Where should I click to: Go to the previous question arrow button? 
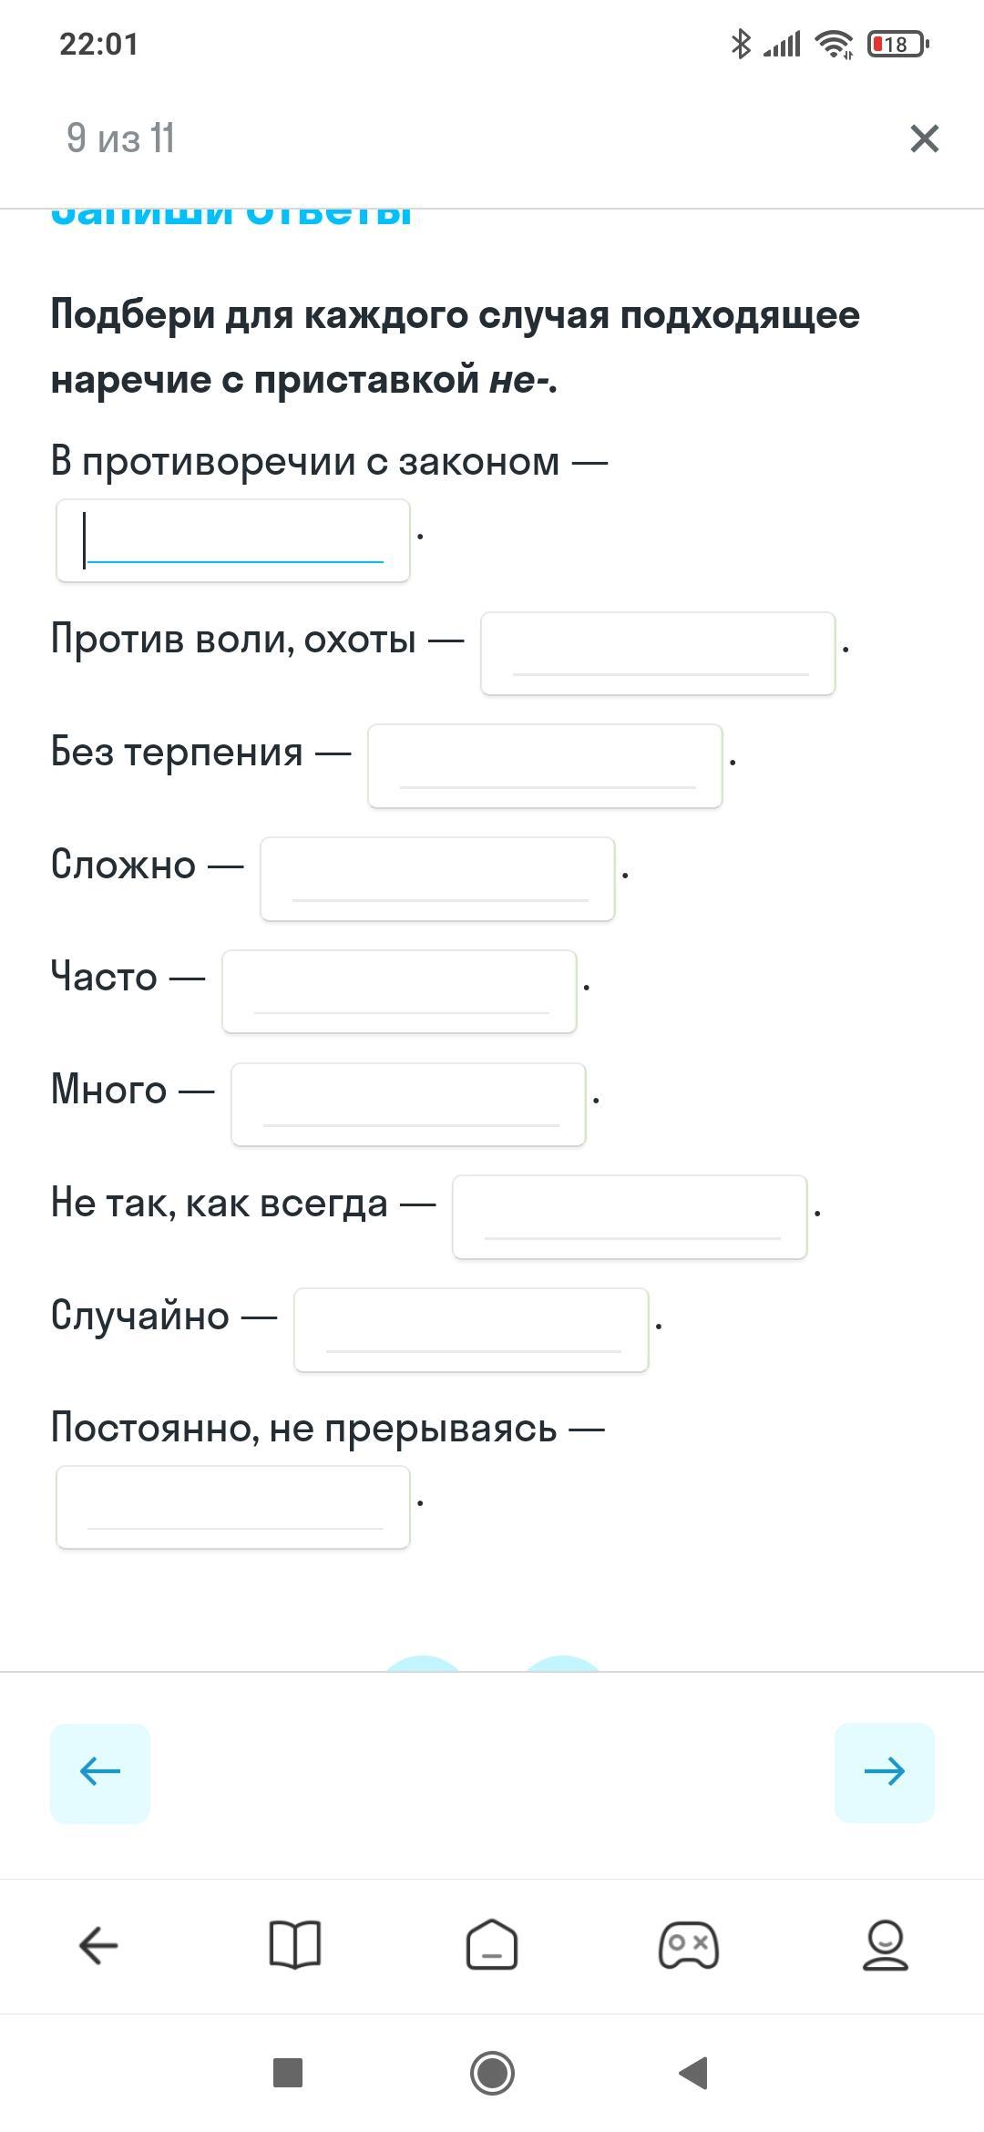(100, 1772)
